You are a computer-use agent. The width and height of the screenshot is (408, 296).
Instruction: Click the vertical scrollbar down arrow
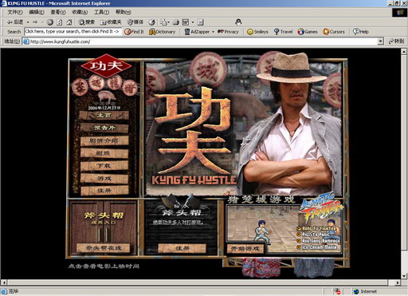pyautogui.click(x=404, y=276)
